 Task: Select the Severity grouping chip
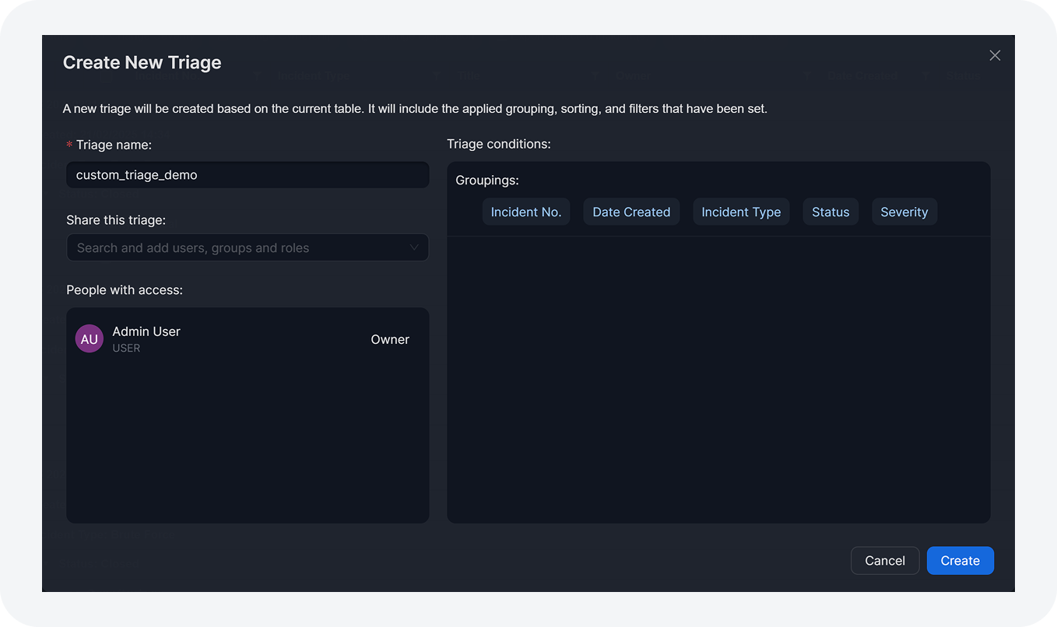coord(904,212)
